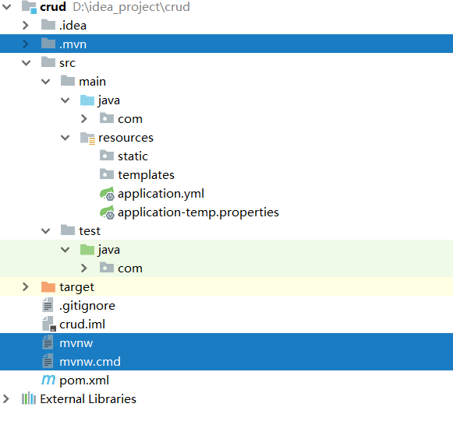Click the .mvn folder icon
The height and width of the screenshot is (428, 453).
click(x=48, y=44)
